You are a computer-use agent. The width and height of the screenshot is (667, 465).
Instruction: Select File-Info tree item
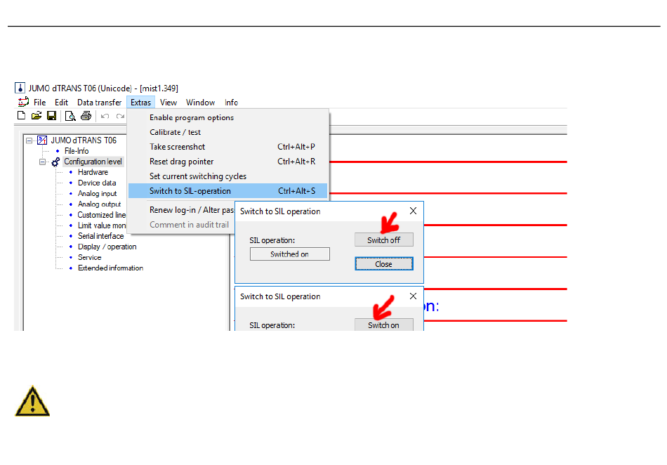coord(77,151)
